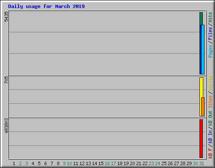Click day 28 on the x-axis
The height and width of the screenshot is (168, 215).
[x=183, y=163]
